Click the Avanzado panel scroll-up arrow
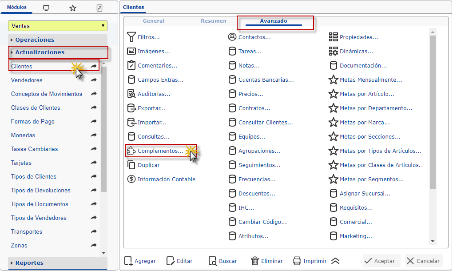 tap(433, 32)
